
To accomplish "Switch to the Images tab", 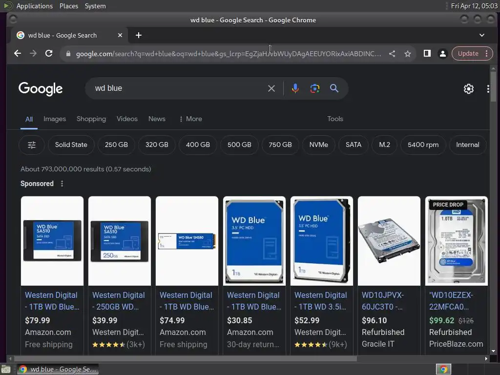I will coord(55,119).
